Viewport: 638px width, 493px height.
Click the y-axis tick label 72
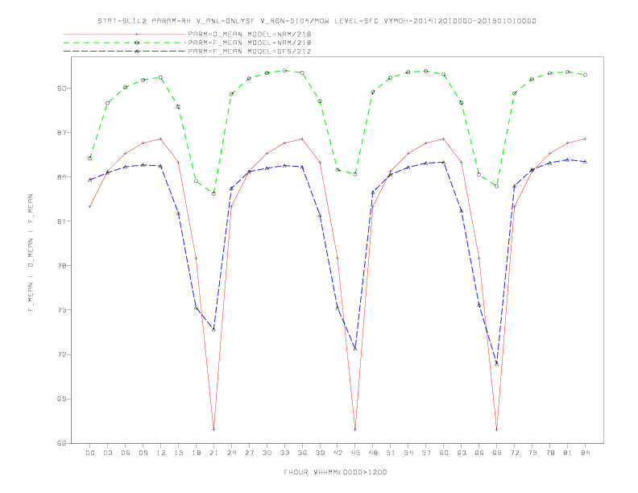(60, 354)
